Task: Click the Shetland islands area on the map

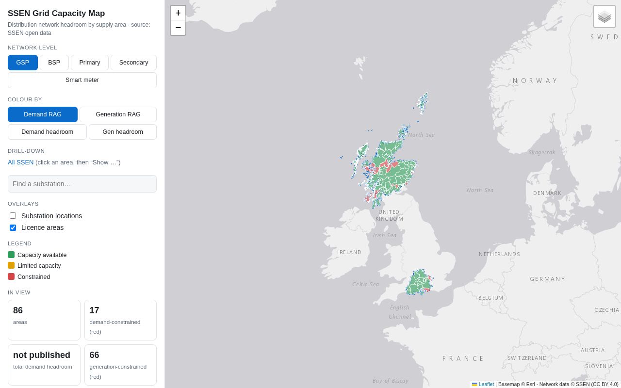Action: point(422,103)
